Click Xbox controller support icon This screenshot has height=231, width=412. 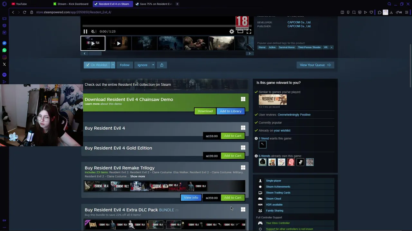260,223
